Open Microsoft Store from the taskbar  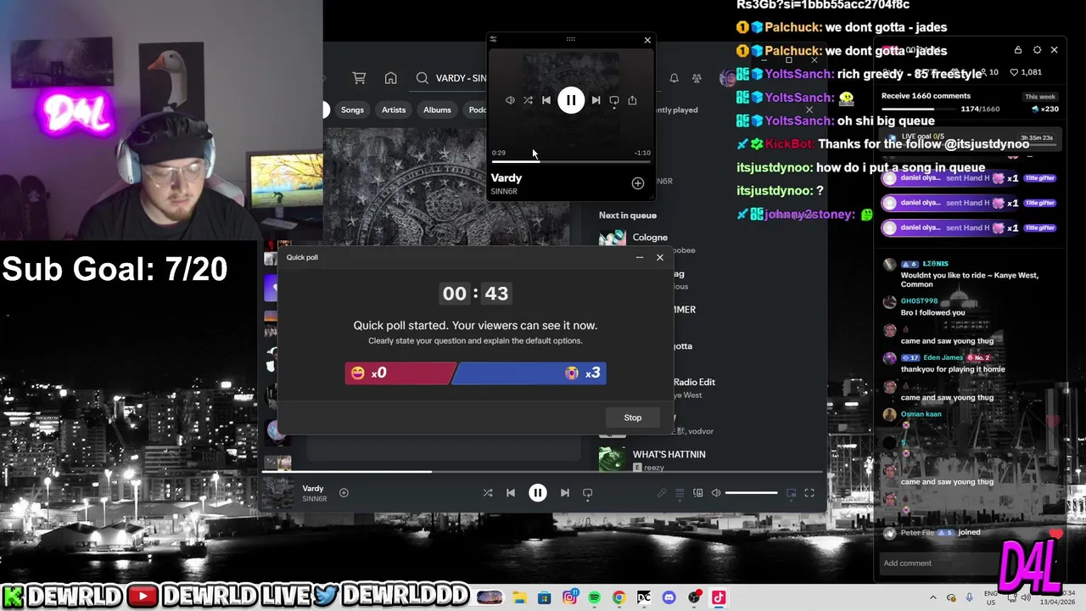click(544, 597)
